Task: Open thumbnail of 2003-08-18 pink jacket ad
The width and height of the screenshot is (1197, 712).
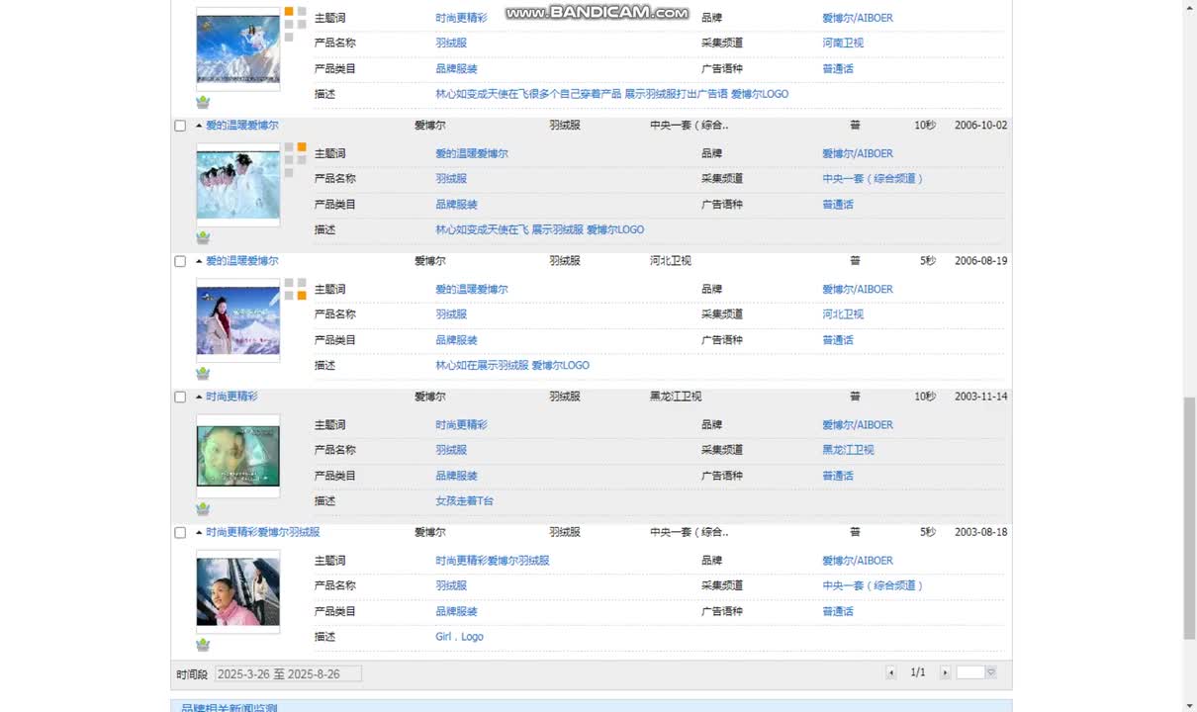Action: pos(237,591)
